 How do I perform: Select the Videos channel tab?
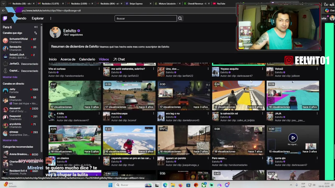coord(104,59)
